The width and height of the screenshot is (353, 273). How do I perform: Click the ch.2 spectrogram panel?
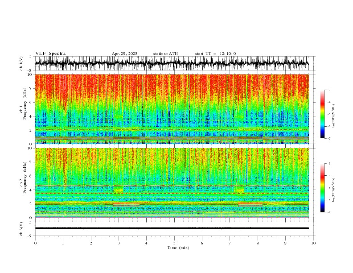point(172,183)
